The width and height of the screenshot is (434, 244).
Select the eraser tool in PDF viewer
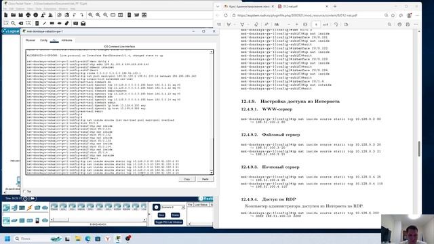pyautogui.click(x=256, y=24)
